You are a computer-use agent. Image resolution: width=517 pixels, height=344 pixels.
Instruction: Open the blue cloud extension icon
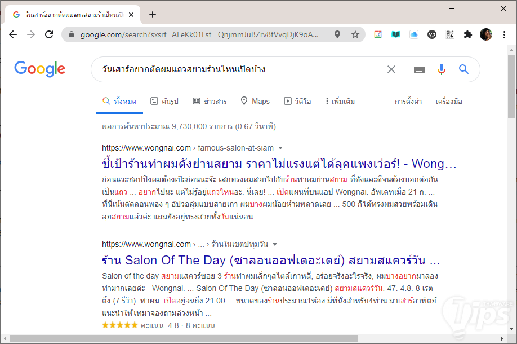coord(414,34)
